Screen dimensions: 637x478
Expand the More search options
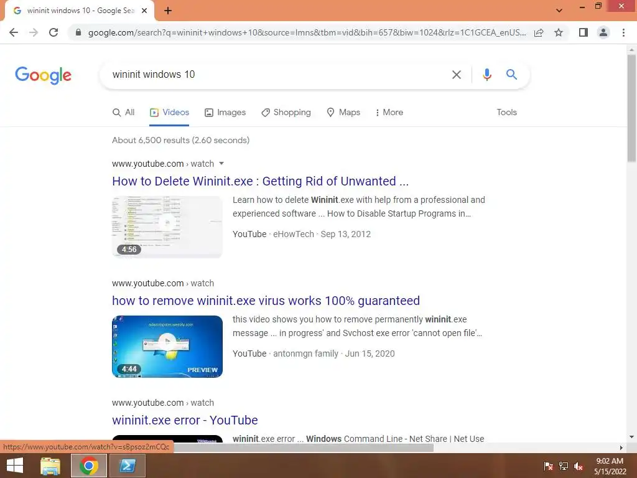[389, 113]
